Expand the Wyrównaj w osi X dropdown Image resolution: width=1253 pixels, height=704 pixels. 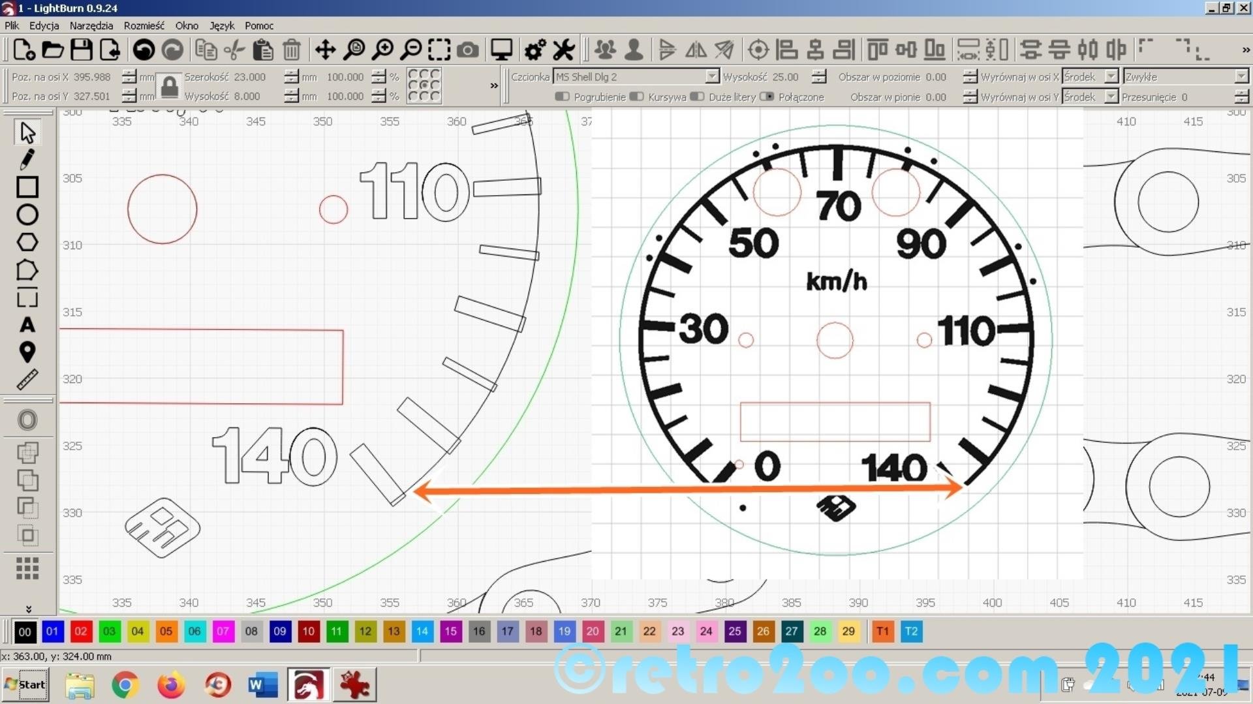pos(1111,77)
